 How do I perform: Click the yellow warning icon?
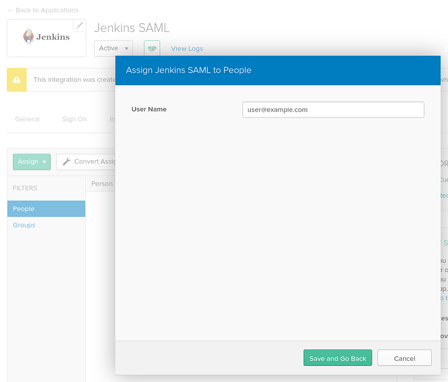17,80
